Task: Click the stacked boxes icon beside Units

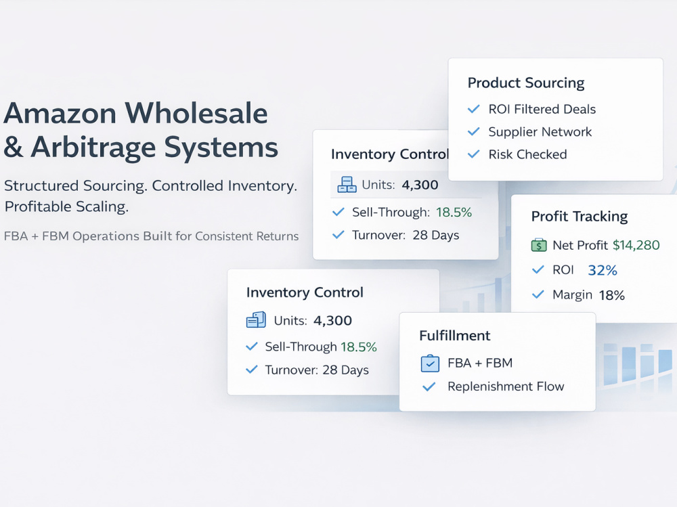Action: pyautogui.click(x=347, y=185)
